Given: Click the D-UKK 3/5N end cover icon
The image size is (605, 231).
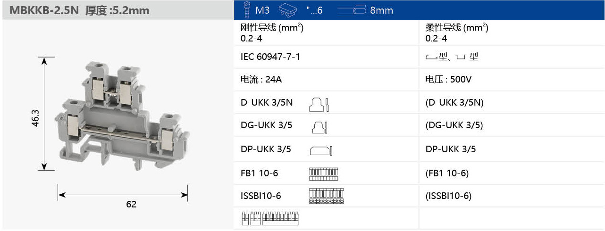Looking at the screenshot, I should click(319, 104).
